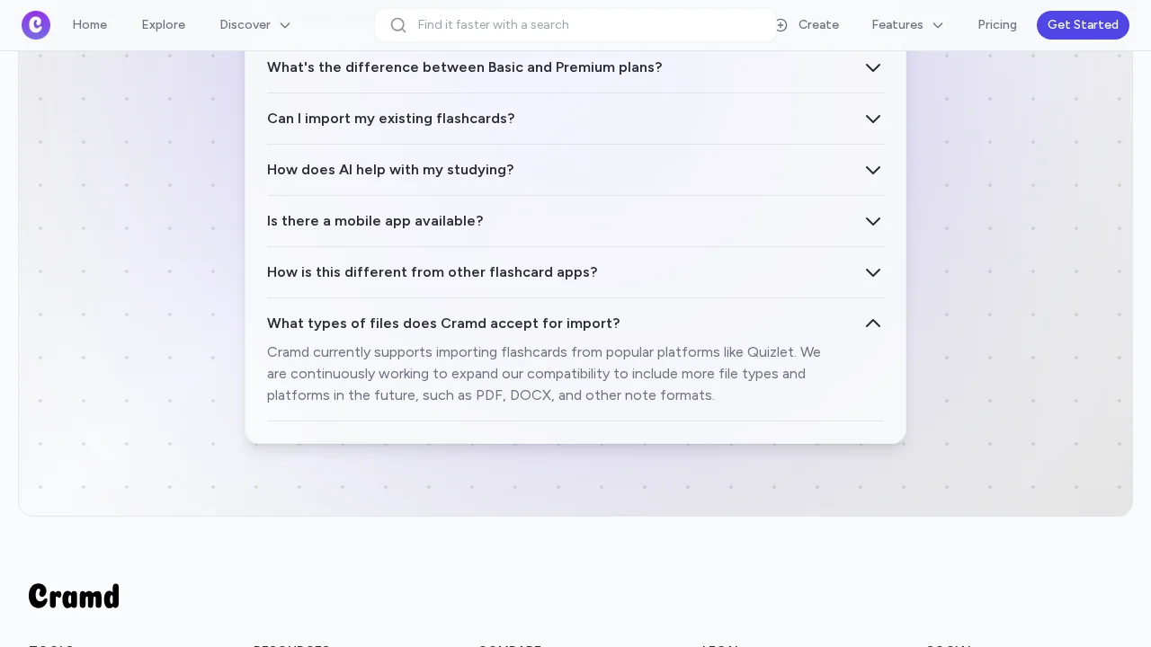
Task: Open the Discover dropdown menu
Action: coord(254,25)
